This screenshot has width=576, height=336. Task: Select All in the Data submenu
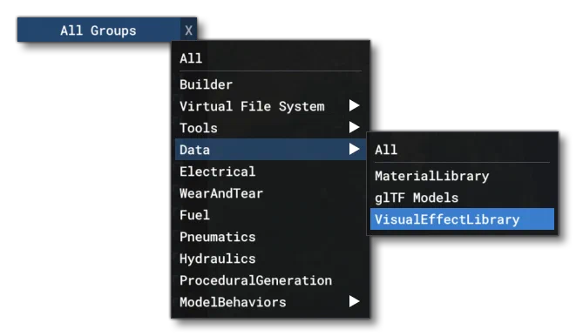pyautogui.click(x=462, y=150)
